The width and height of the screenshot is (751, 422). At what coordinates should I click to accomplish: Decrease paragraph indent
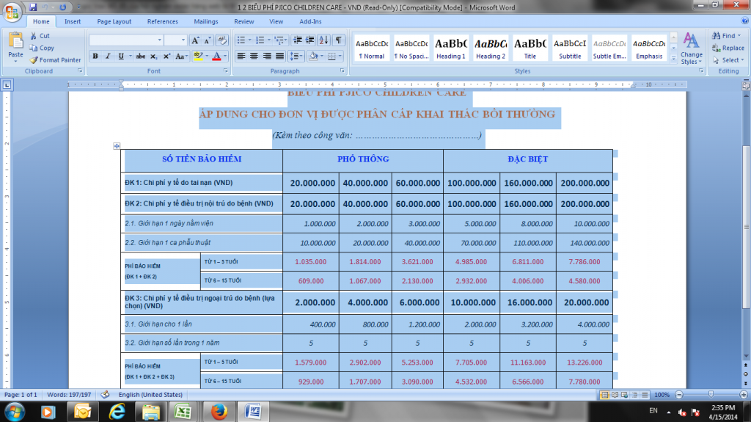(x=298, y=40)
